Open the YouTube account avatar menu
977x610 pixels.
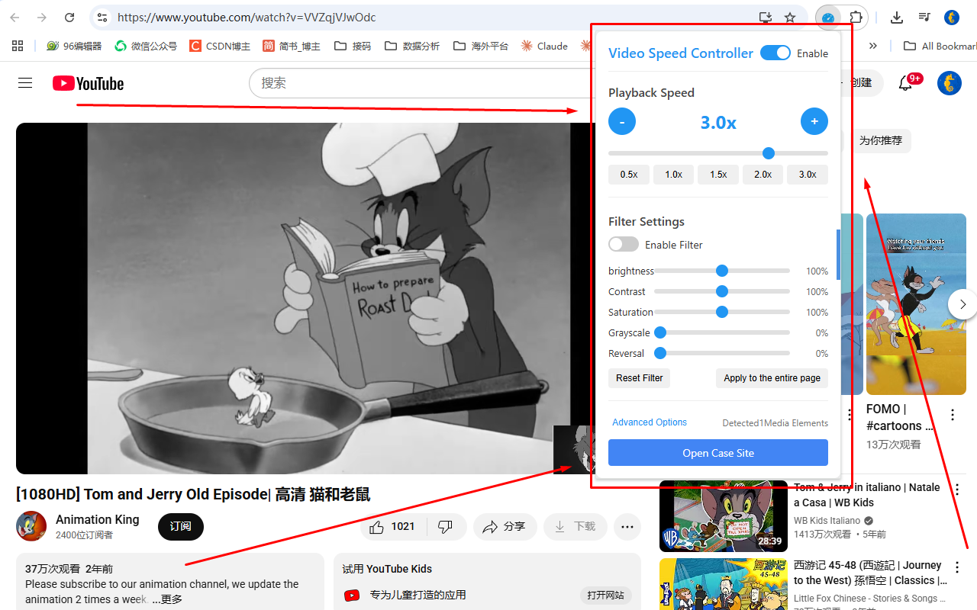(x=950, y=83)
